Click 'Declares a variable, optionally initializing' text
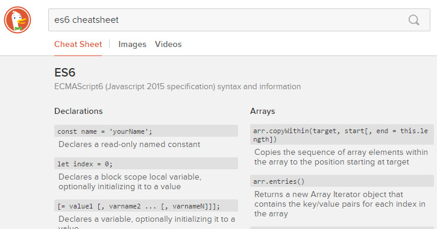437x229 pixels. (146, 224)
